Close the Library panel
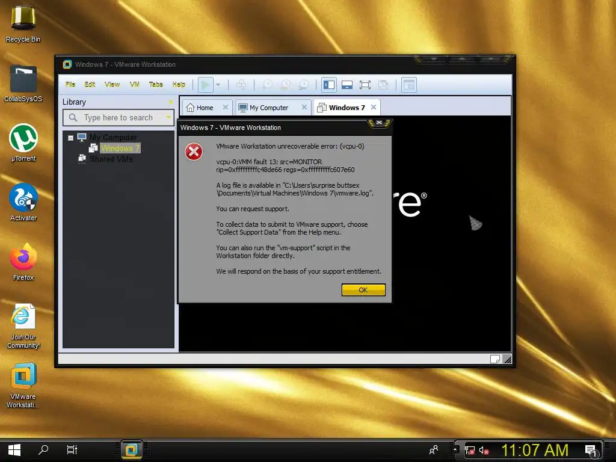This screenshot has height=462, width=616. coord(170,102)
